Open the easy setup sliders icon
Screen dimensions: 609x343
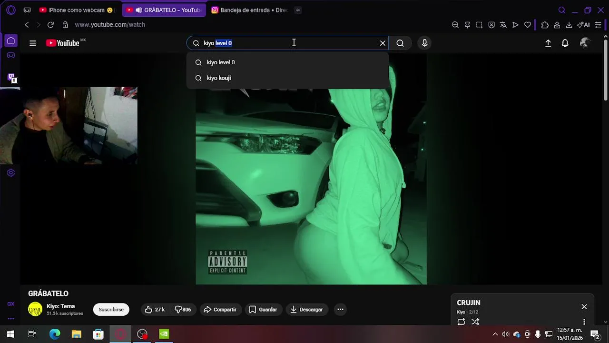coord(598,25)
